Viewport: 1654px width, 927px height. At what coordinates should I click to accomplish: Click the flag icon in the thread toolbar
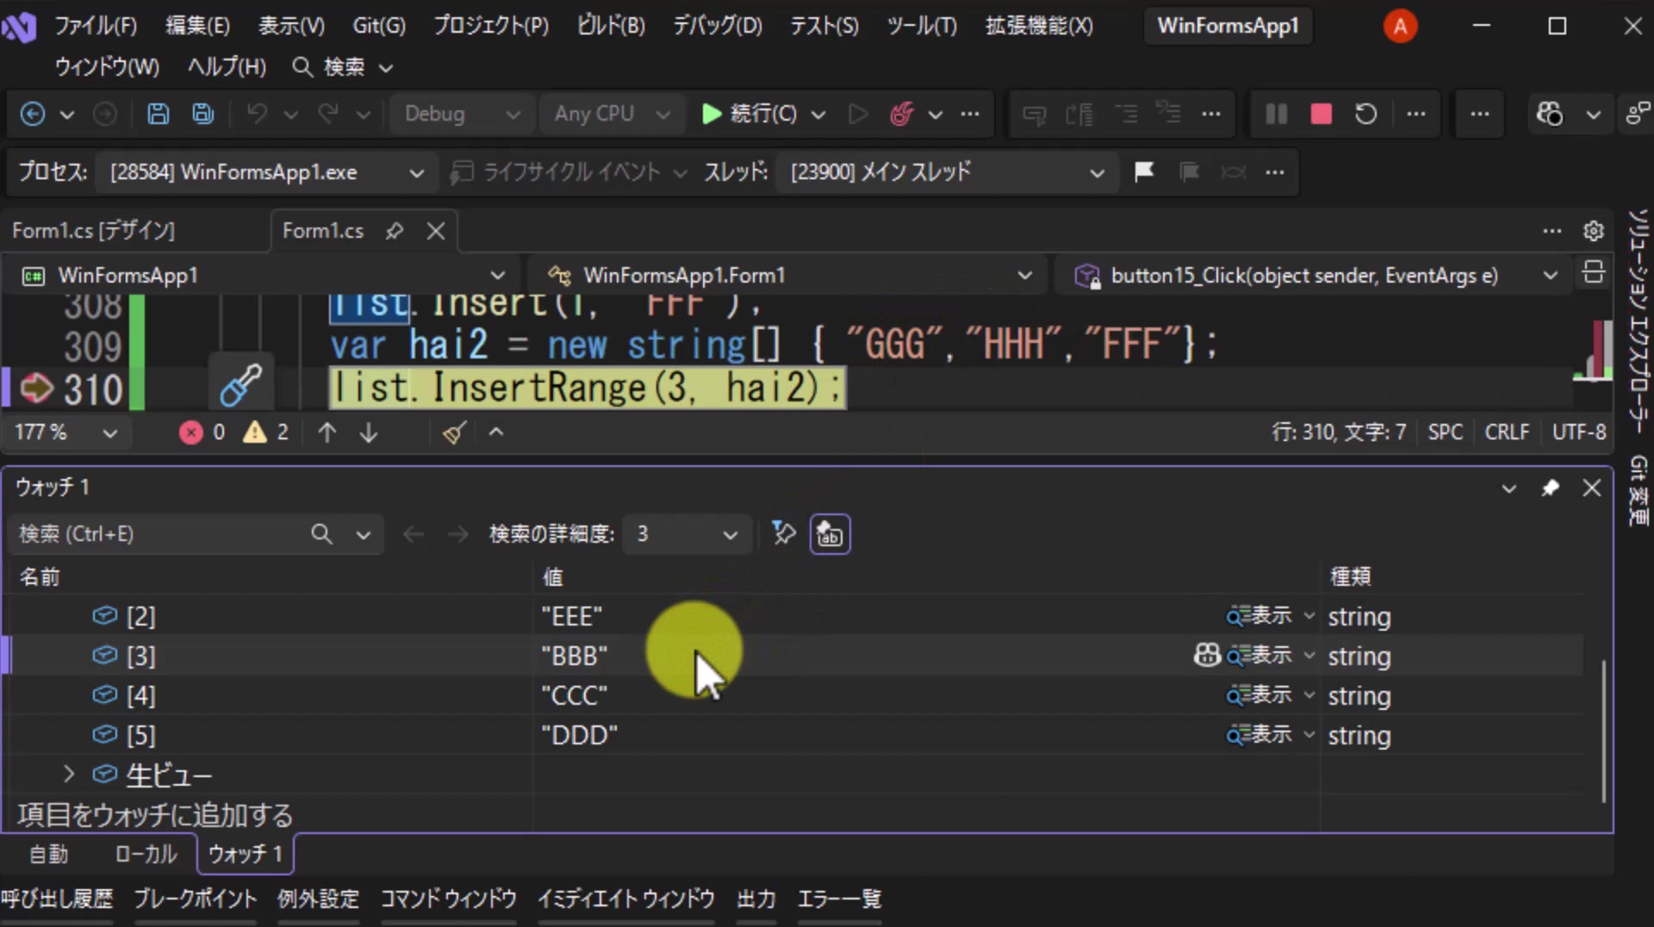pyautogui.click(x=1144, y=172)
